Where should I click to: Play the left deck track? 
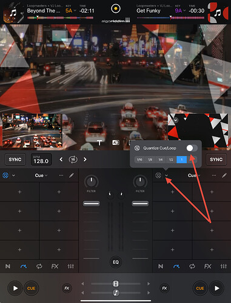pos(15,288)
